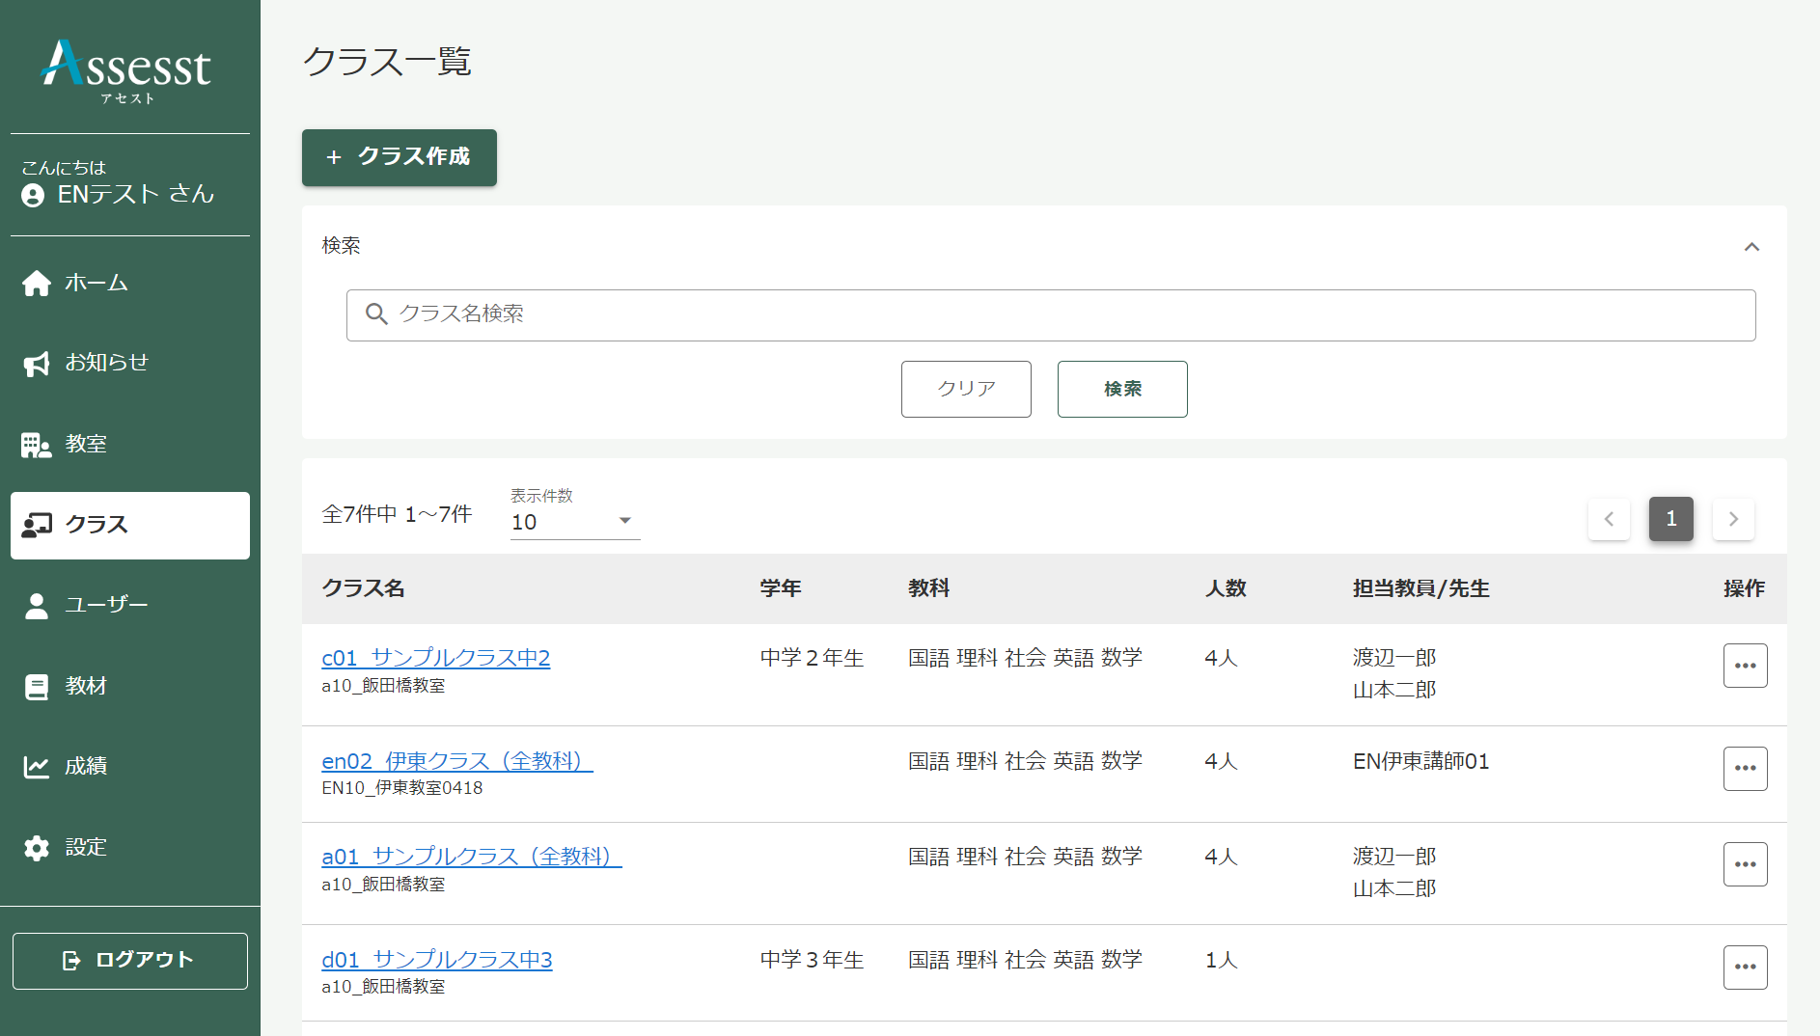Open actions menu for en02 伊東クラス row
Screen dimensions: 1820x1036
1745,769
